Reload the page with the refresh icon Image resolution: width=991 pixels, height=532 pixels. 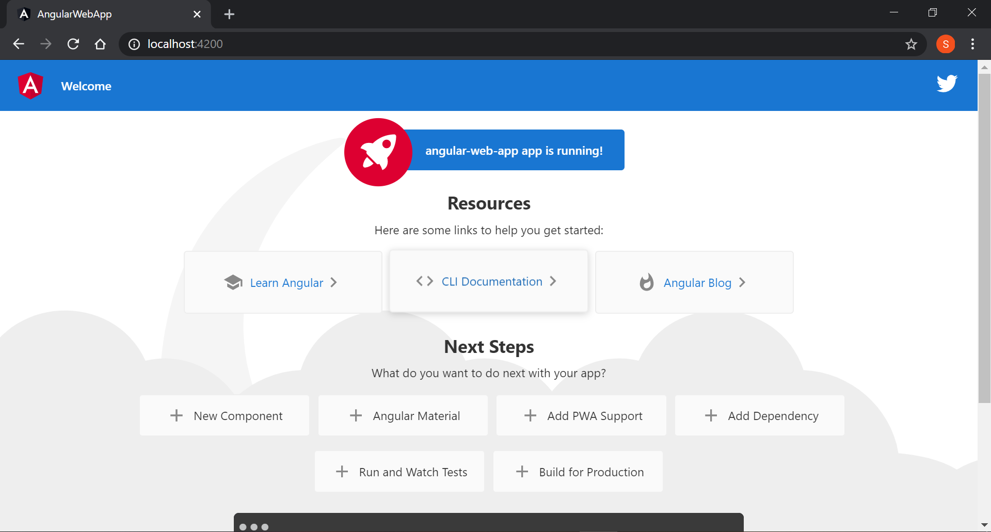coord(73,44)
